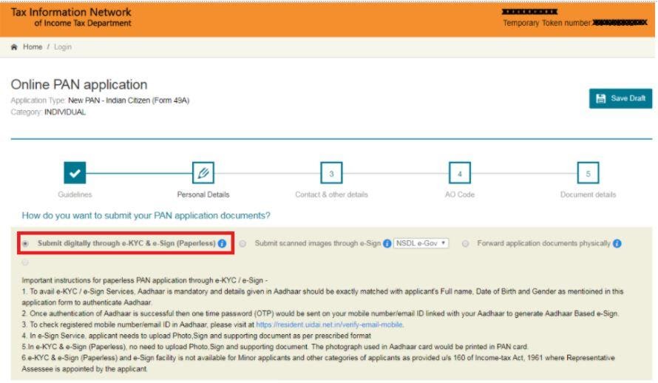Screen dimensions: 658x383
Task: Click Home in the breadcrumb
Action: coord(30,47)
